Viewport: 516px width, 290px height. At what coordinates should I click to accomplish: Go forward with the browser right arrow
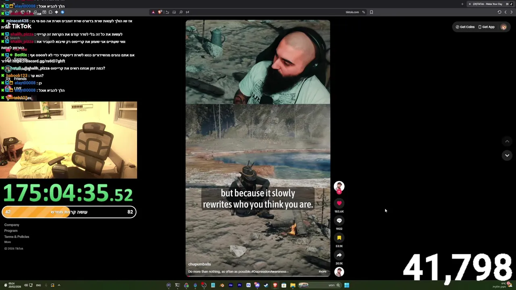512,12
